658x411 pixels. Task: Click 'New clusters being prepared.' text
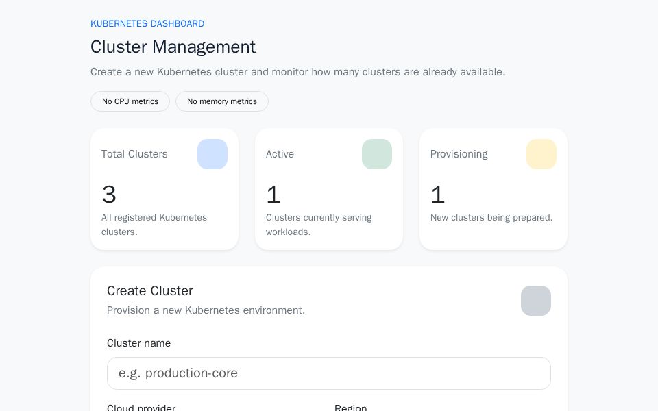click(491, 217)
